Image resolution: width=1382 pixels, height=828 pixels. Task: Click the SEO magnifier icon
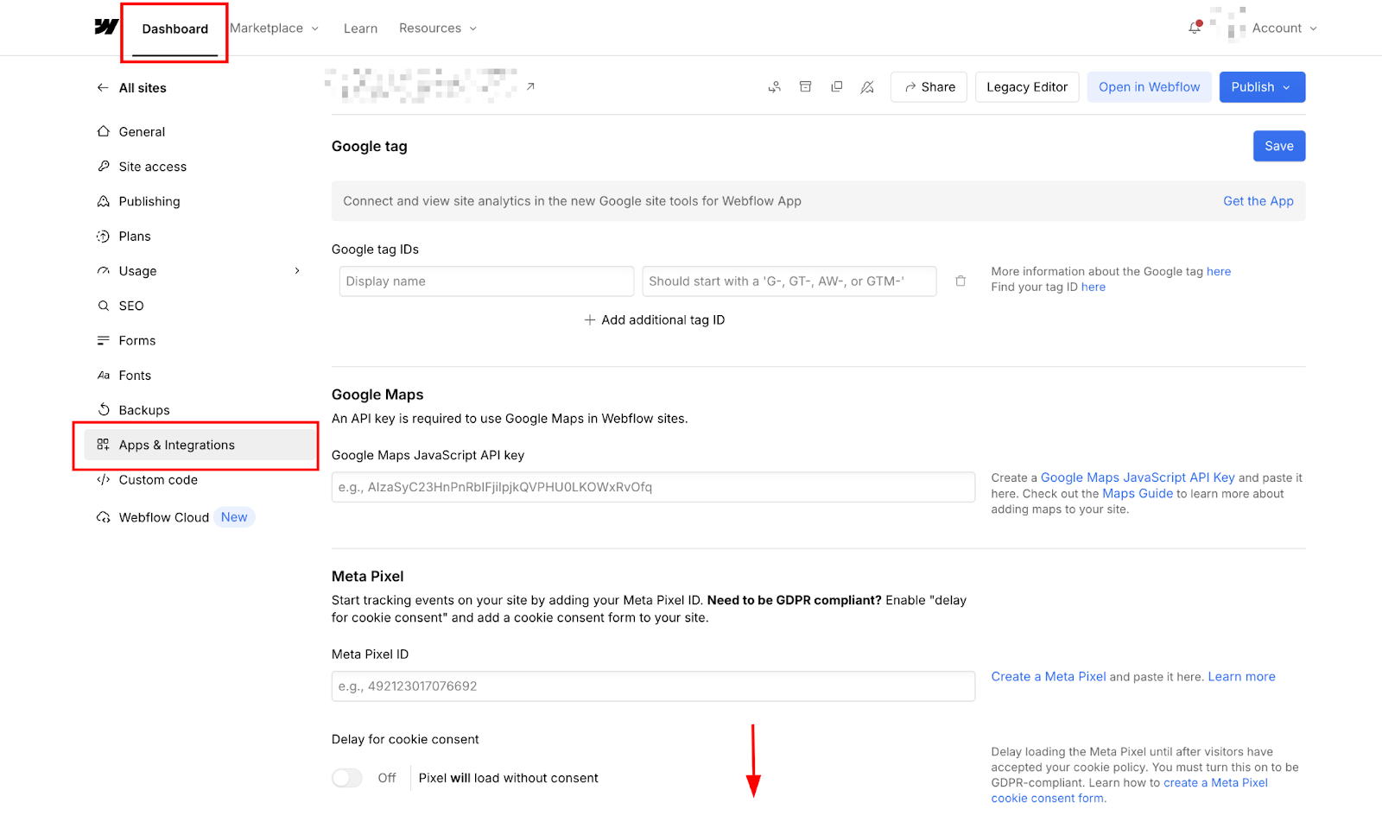coord(104,306)
